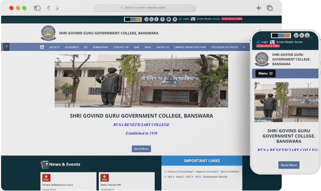Open the Tendor Badminton Court news item

tap(57, 185)
